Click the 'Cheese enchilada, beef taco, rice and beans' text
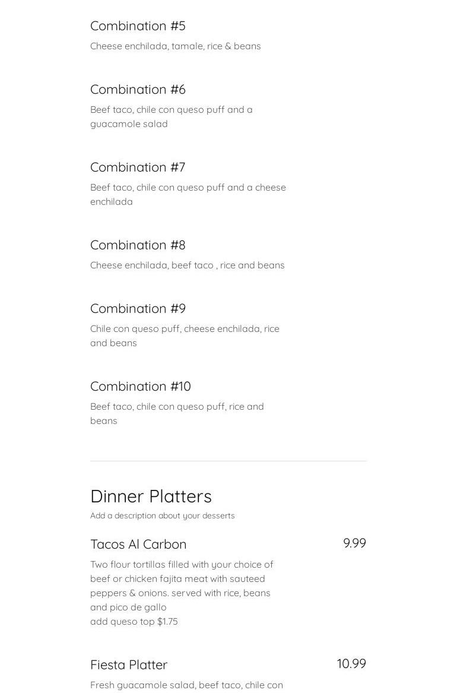 coord(187,265)
